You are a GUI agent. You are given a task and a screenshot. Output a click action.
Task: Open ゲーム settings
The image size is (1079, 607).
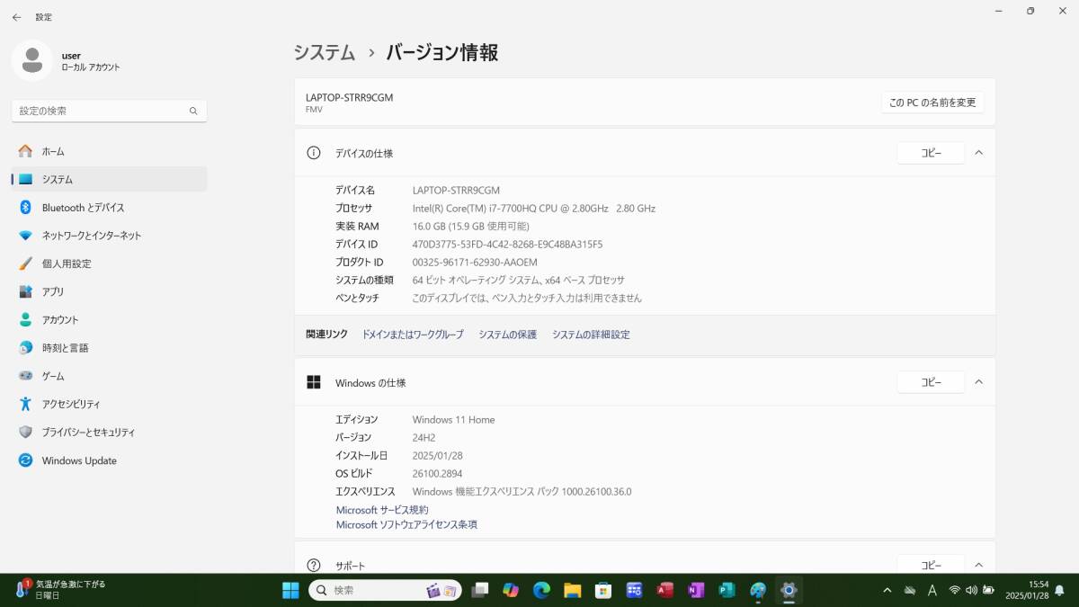point(110,376)
